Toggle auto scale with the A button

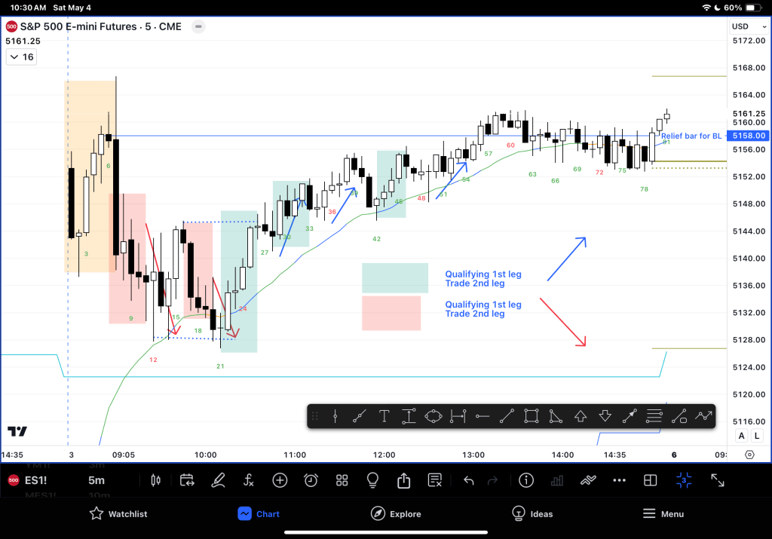(x=741, y=436)
